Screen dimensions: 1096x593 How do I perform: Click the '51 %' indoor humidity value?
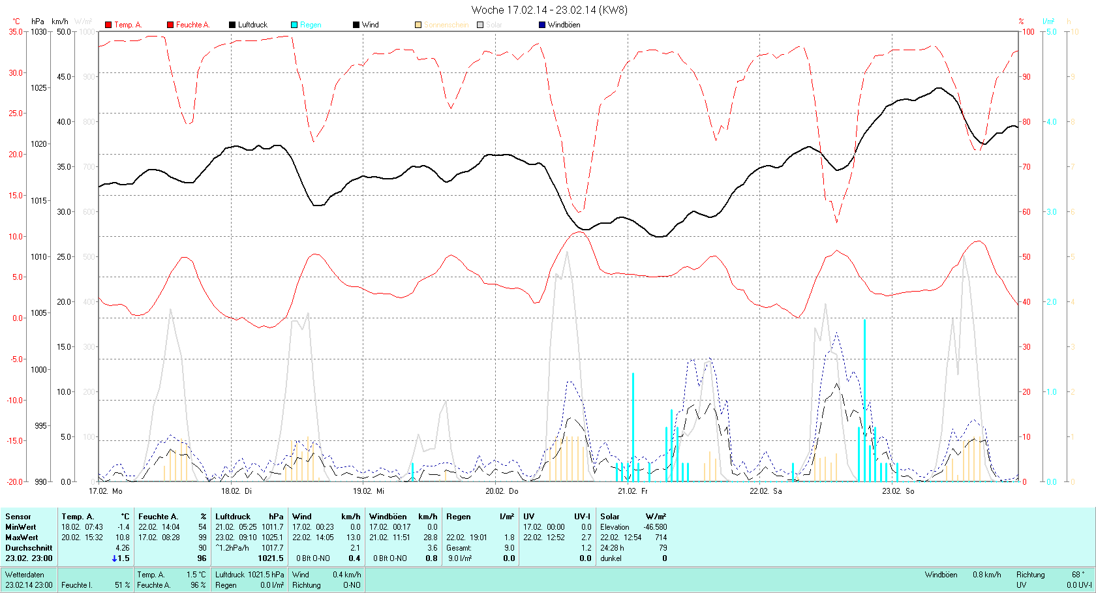tap(123, 585)
